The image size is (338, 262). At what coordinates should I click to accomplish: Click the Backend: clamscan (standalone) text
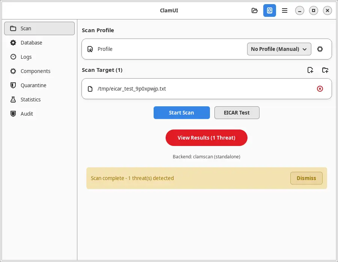point(206,156)
